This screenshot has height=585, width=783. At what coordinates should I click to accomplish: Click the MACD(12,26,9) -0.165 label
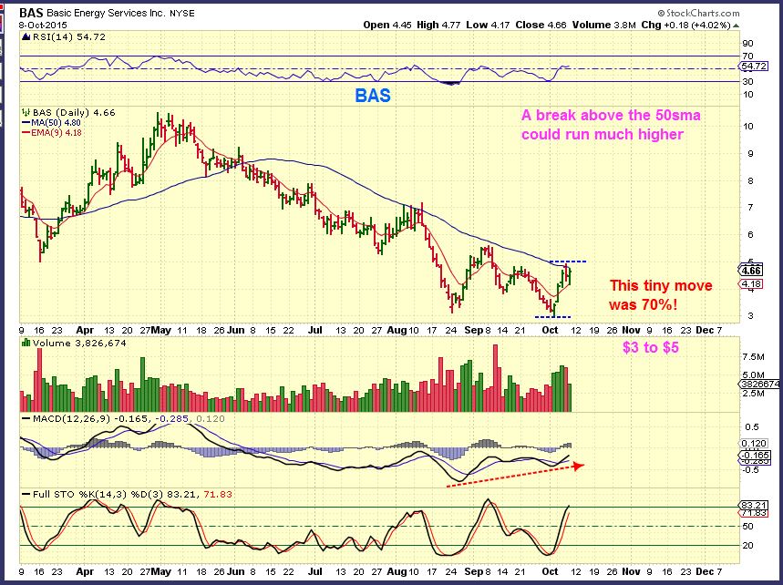[x=90, y=419]
